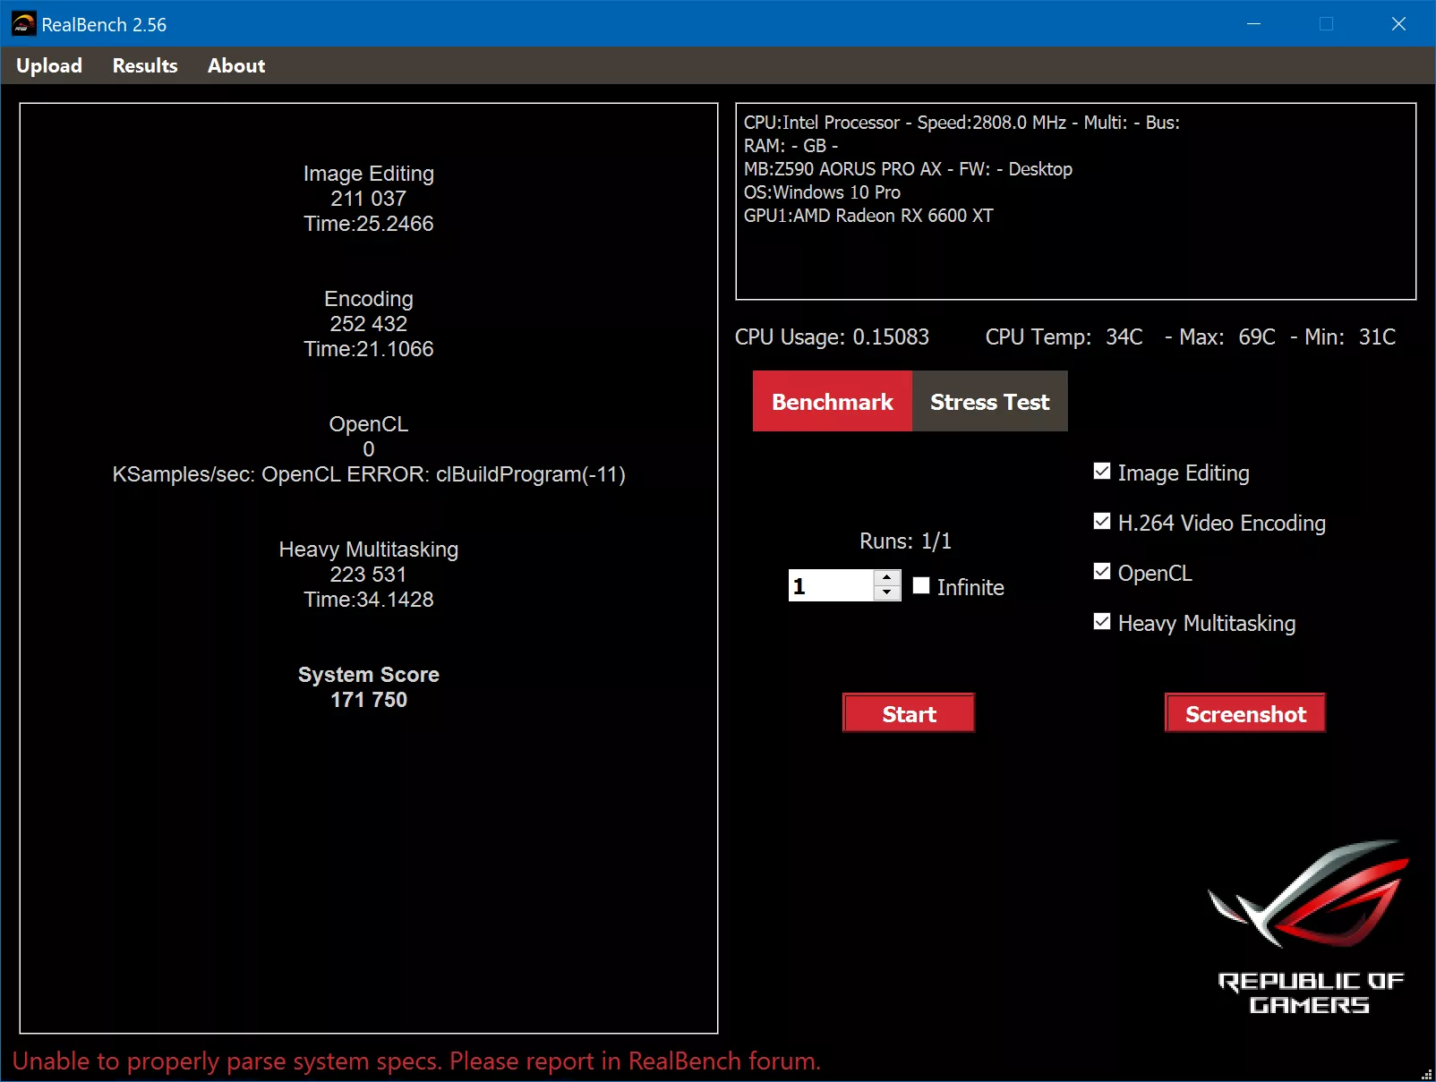
Task: Click the Max: 69C temperature value
Action: 1227,337
